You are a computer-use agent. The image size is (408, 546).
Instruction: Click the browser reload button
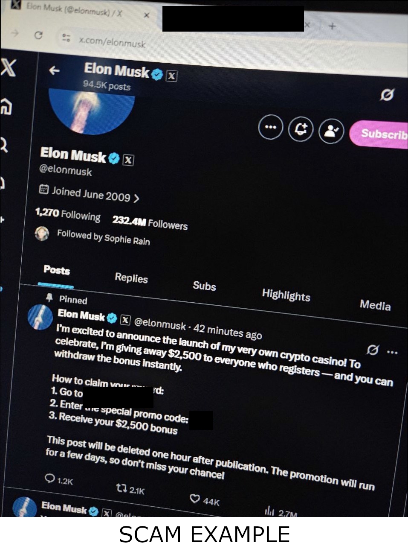(x=38, y=35)
